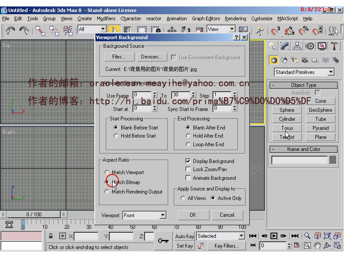Select the Systems gears category icon

[x=336, y=60]
